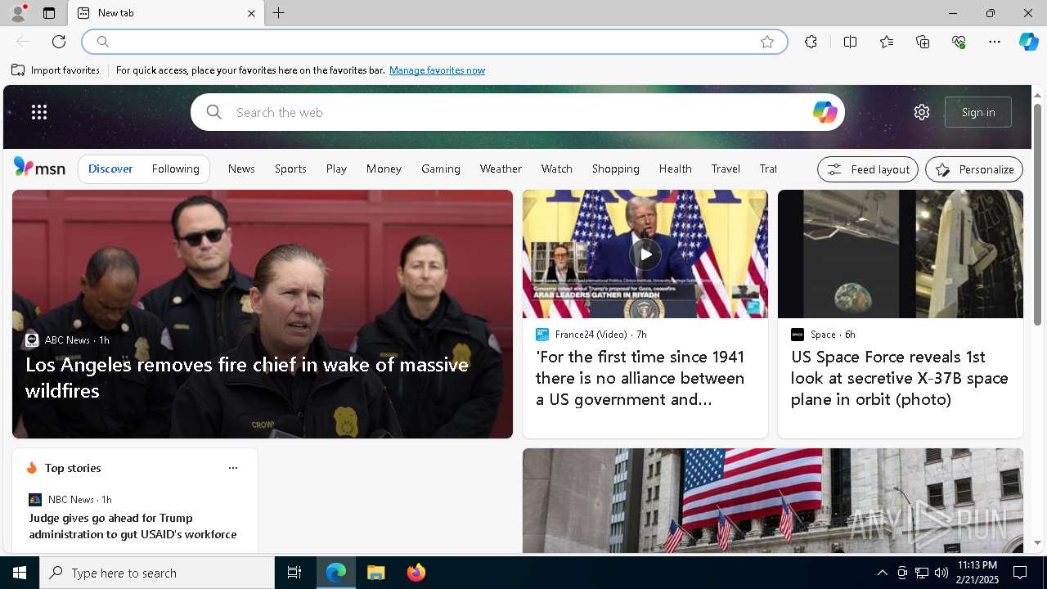Open the Watch category
The width and height of the screenshot is (1047, 589).
(x=556, y=169)
